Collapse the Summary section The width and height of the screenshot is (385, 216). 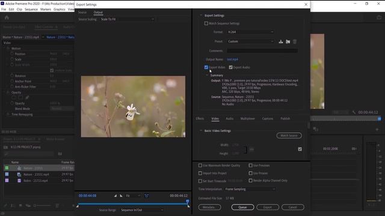pyautogui.click(x=207, y=76)
